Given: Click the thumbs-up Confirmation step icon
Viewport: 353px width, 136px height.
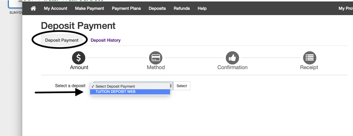Looking at the screenshot, I should point(232,58).
